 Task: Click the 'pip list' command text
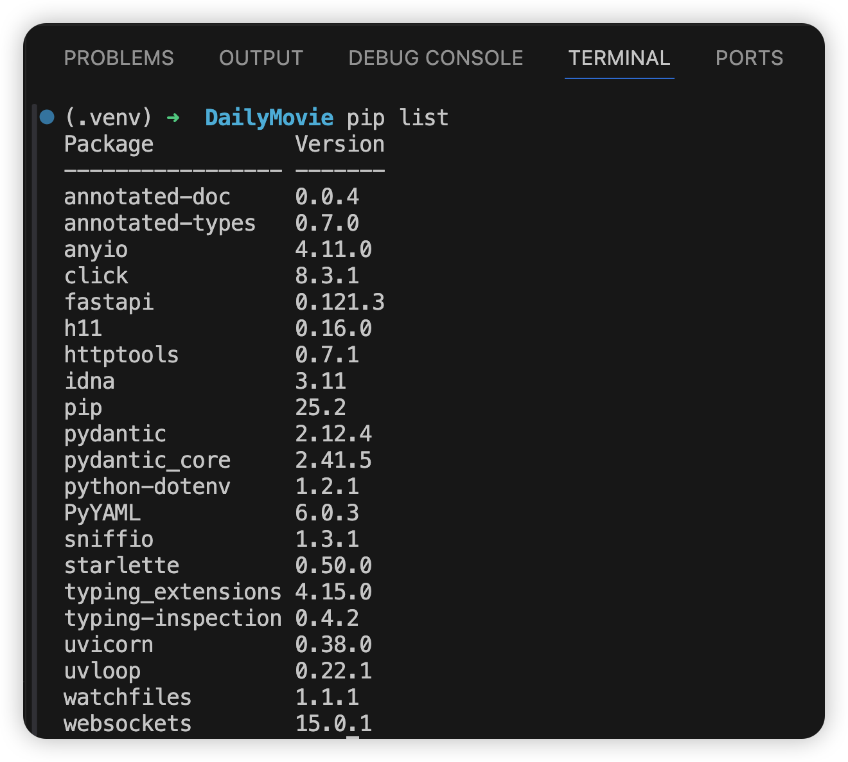click(398, 118)
